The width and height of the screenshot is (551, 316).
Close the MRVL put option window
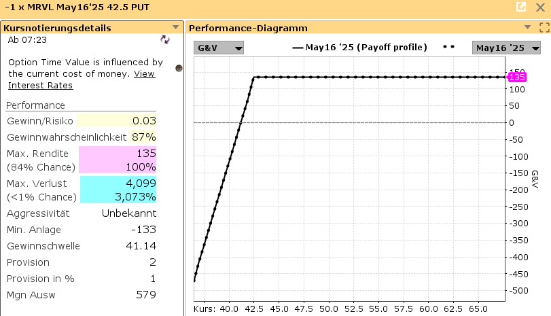[x=539, y=7]
